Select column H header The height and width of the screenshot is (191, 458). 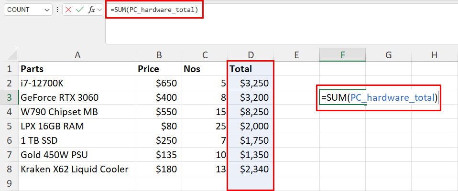point(435,55)
